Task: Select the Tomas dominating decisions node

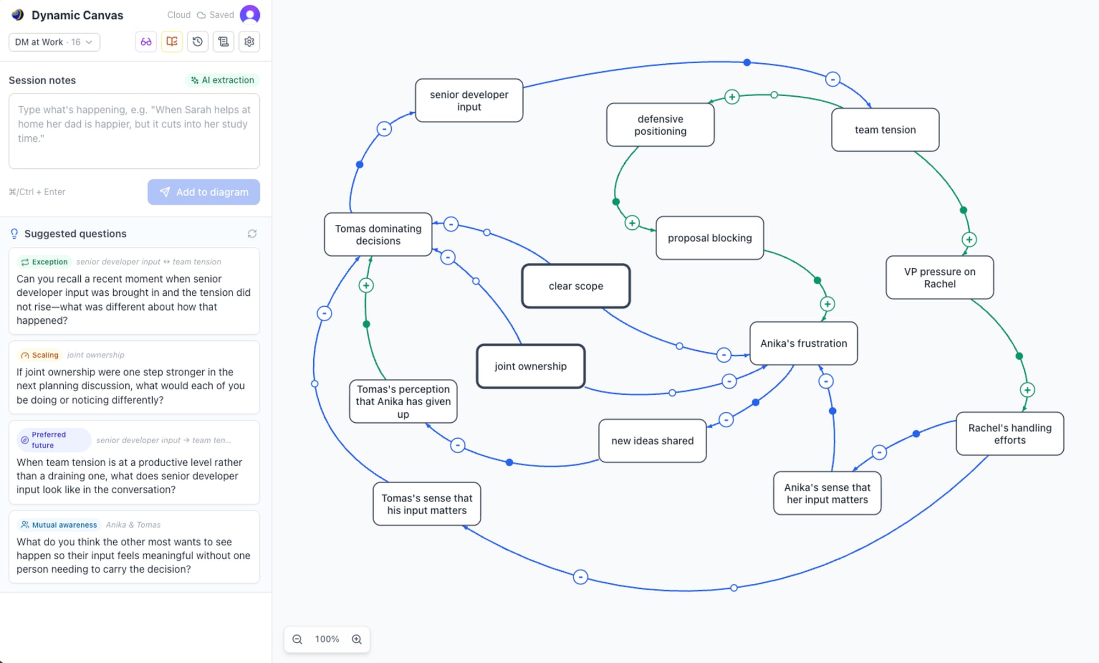Action: (378, 235)
